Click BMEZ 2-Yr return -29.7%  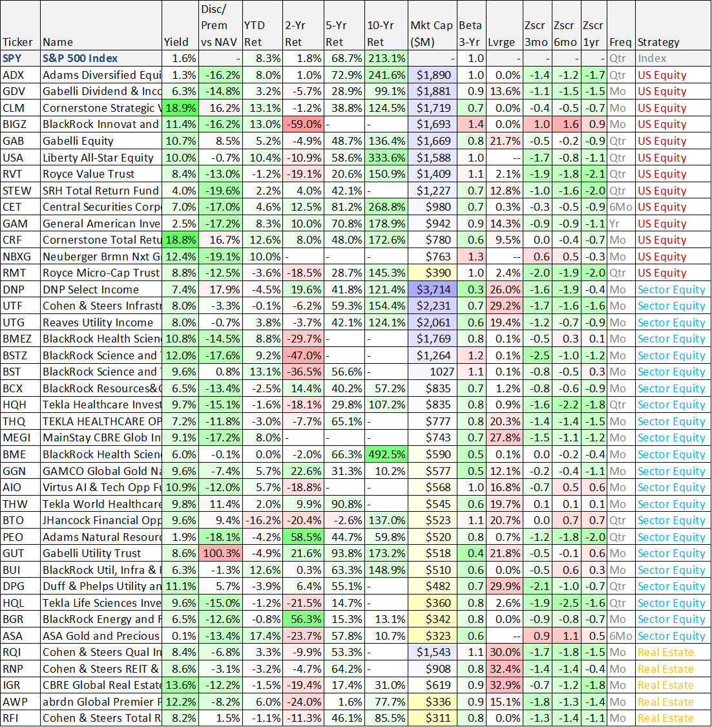click(302, 339)
